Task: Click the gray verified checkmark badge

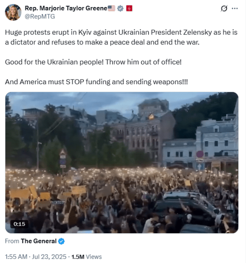Action: pos(120,8)
